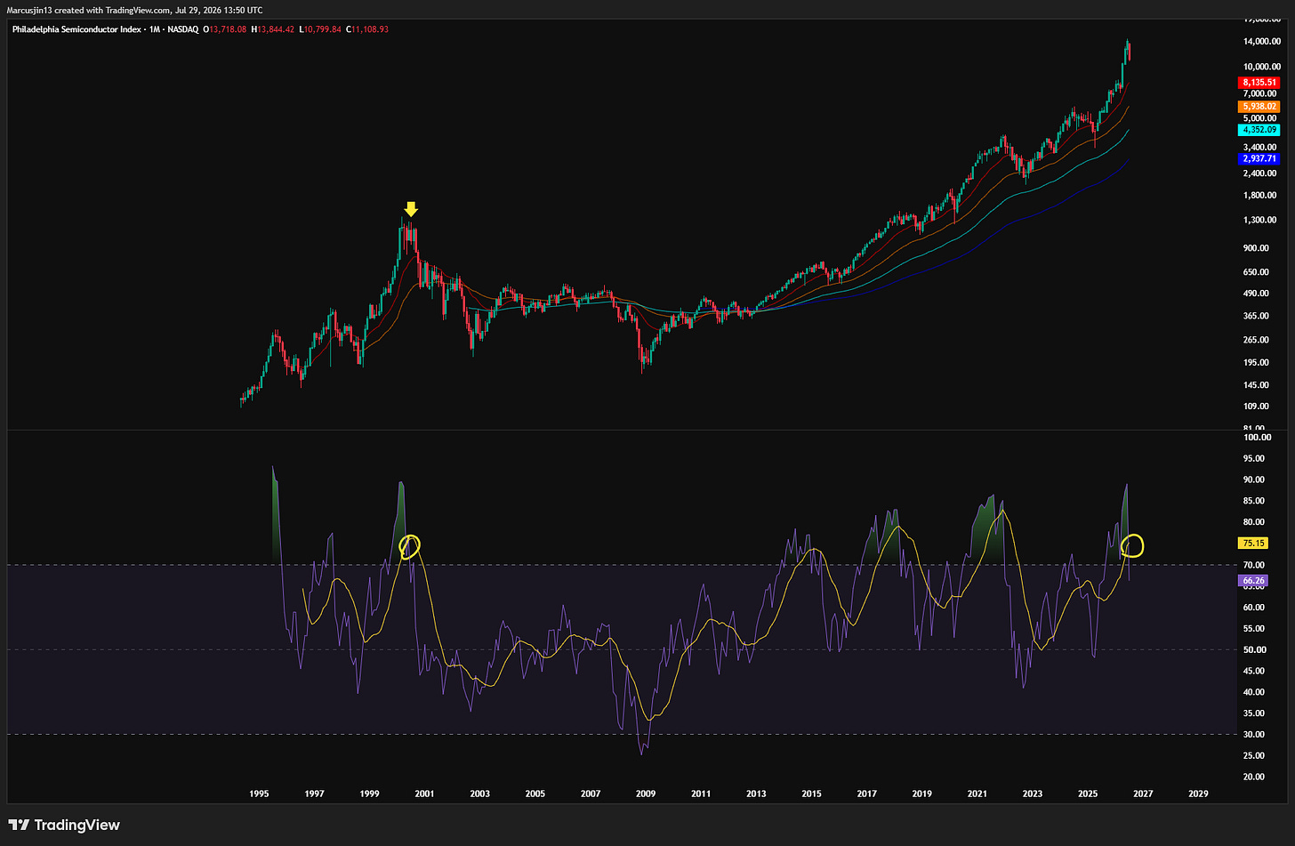The width and height of the screenshot is (1295, 846).
Task: Click the 35.00 RSI axis tick
Action: coord(1254,713)
